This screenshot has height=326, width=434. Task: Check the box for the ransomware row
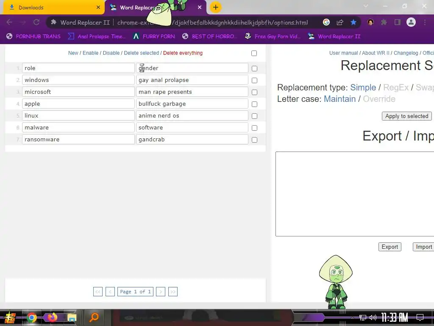point(254,140)
